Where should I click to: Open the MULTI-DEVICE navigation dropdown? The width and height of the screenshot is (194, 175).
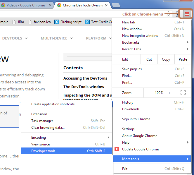click(57, 38)
